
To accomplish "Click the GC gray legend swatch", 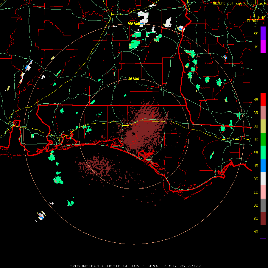I will click(263, 205).
